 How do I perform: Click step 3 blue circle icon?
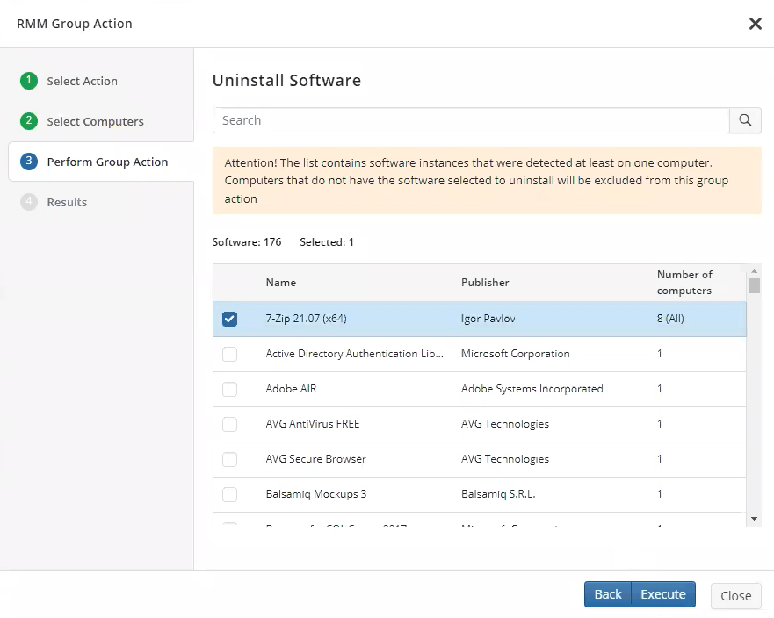(29, 162)
